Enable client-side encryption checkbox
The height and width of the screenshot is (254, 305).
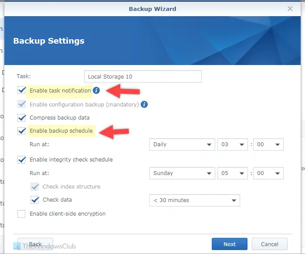pyautogui.click(x=21, y=214)
